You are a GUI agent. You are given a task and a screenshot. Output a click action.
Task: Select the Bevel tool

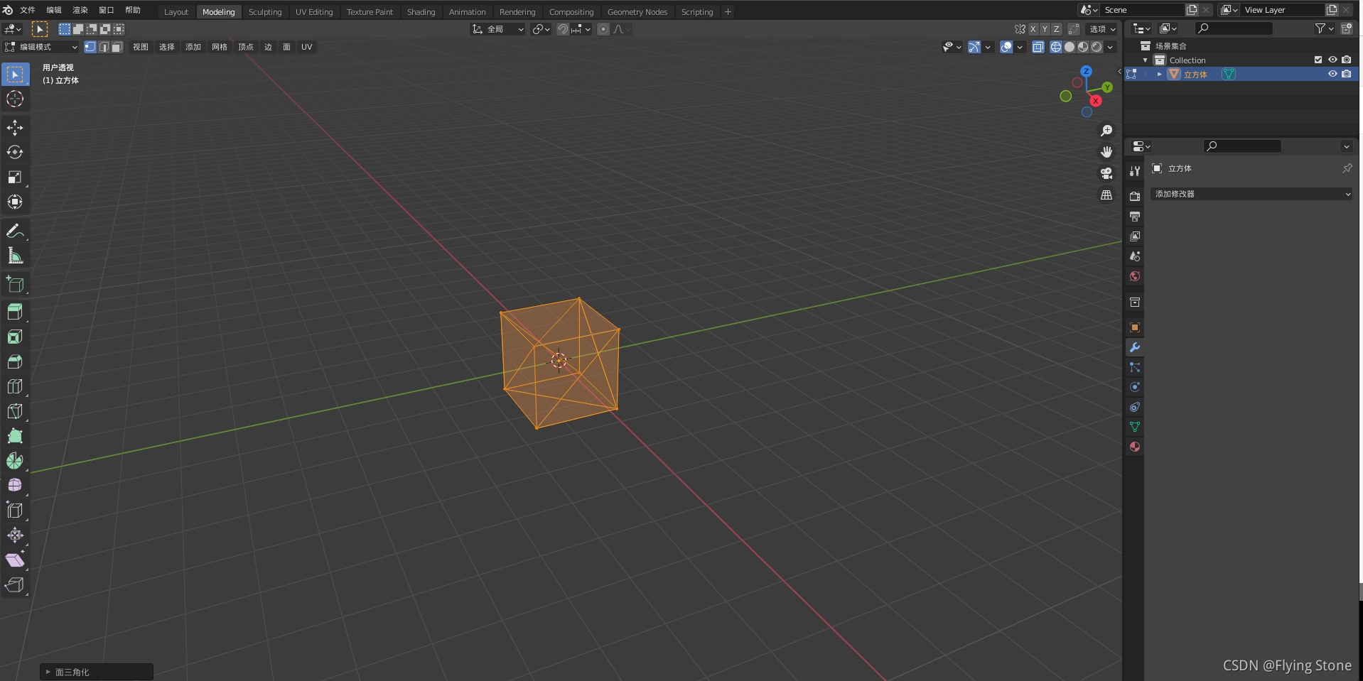tap(15, 361)
